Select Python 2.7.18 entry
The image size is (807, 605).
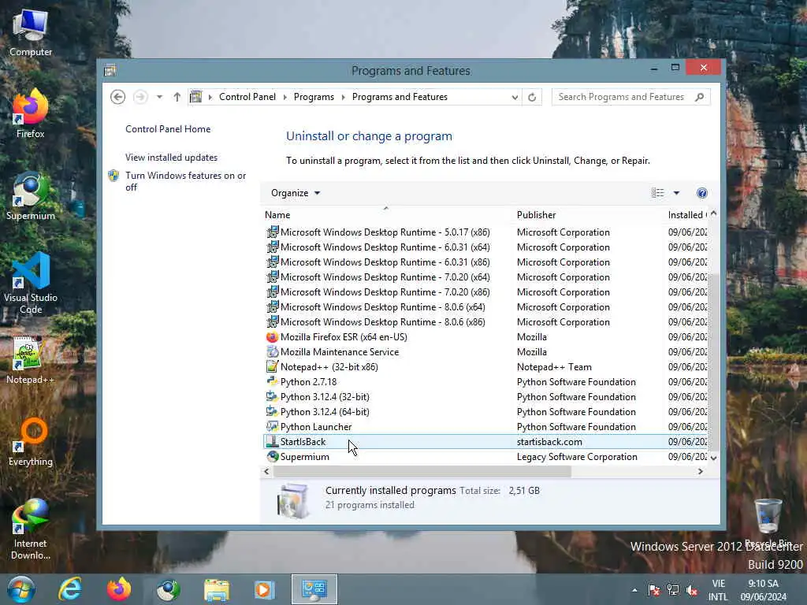(x=485, y=382)
